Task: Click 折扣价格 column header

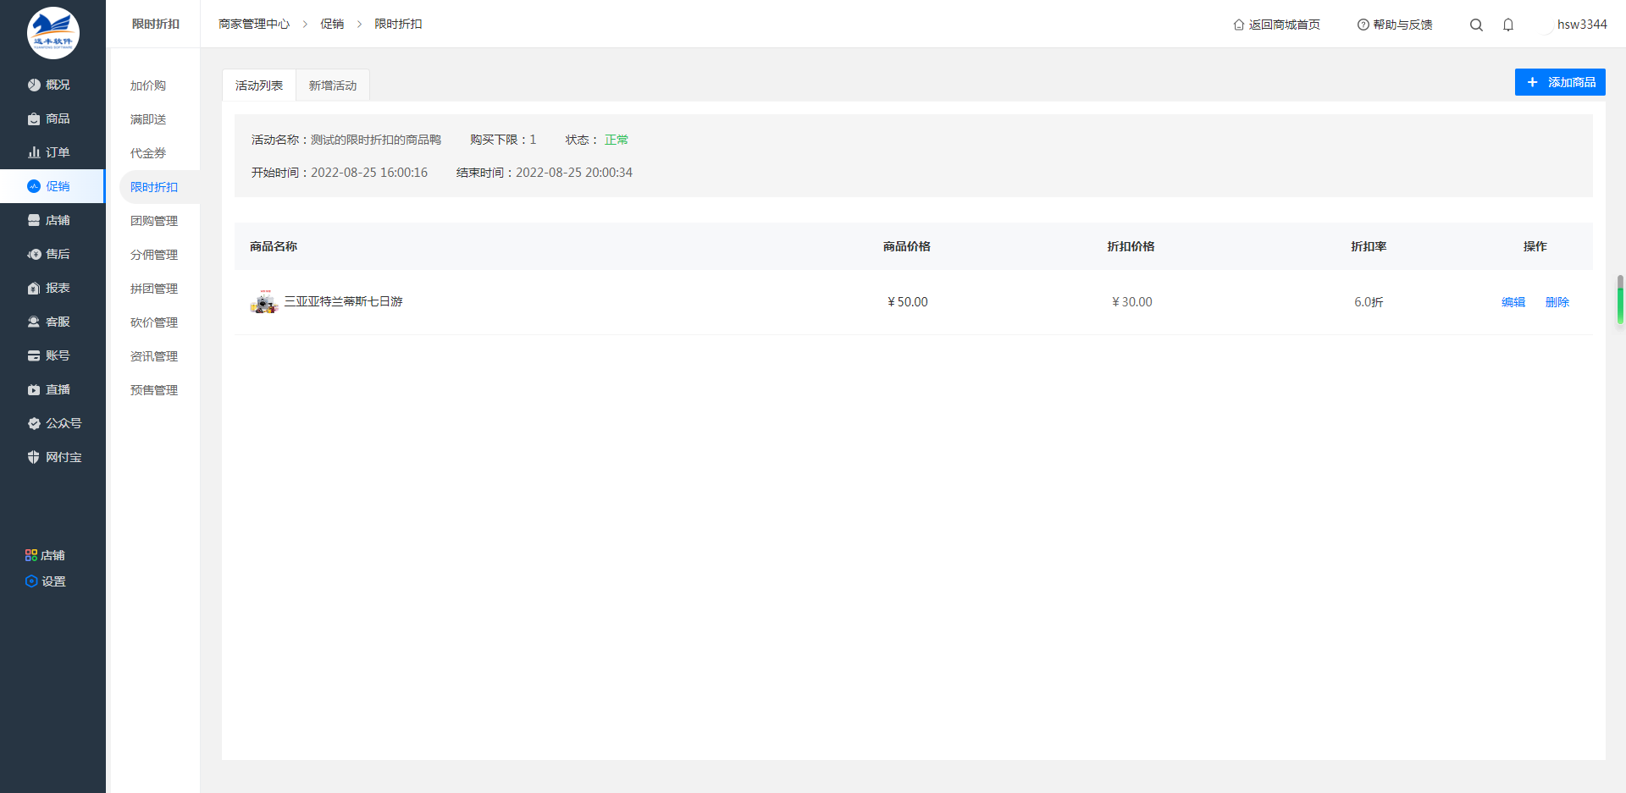Action: point(1131,246)
